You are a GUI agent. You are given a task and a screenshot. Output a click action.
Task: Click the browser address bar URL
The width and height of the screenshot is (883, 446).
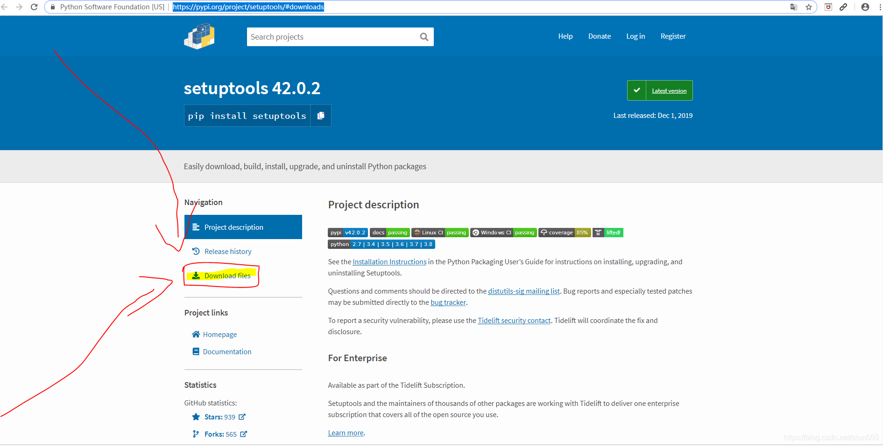pos(248,7)
